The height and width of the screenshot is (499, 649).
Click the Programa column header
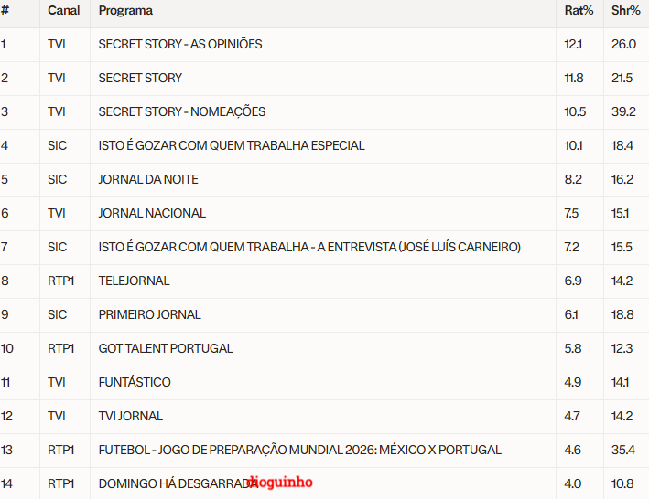pos(125,11)
